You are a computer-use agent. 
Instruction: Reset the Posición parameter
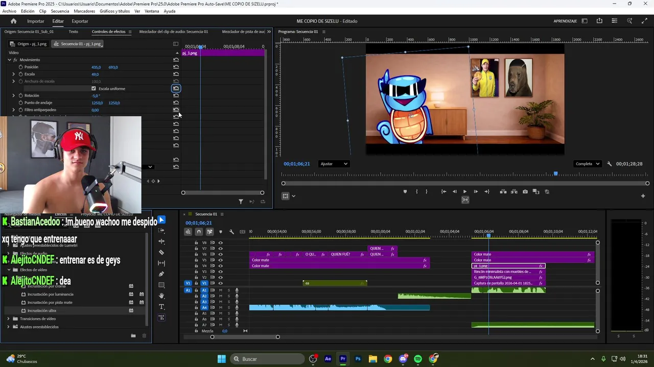(x=176, y=67)
